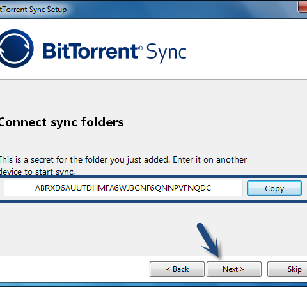This screenshot has height=287, width=307.
Task: Skip this setup step
Action: coord(287,269)
